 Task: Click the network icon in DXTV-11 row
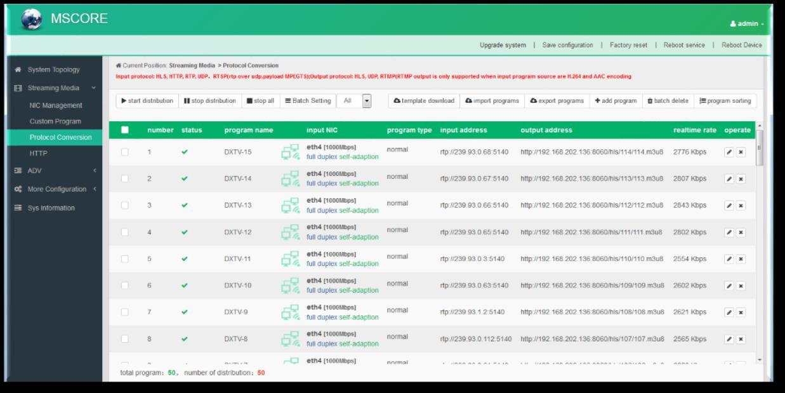click(291, 260)
